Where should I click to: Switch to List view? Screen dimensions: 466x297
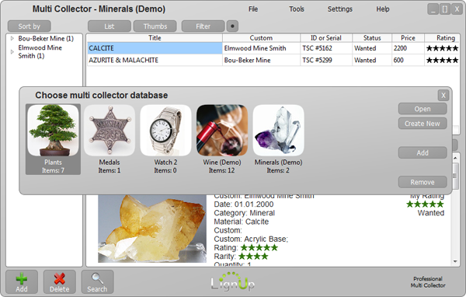point(110,26)
